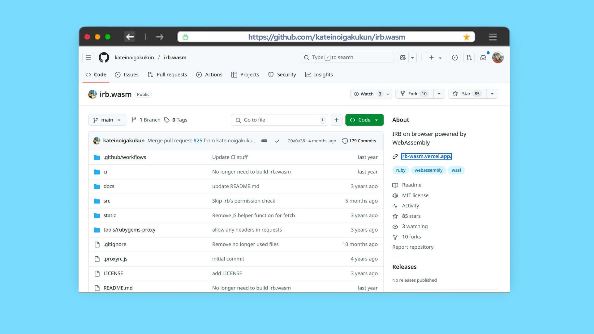Star the irb.wasm repository
The width and height of the screenshot is (594, 334).
(x=467, y=94)
